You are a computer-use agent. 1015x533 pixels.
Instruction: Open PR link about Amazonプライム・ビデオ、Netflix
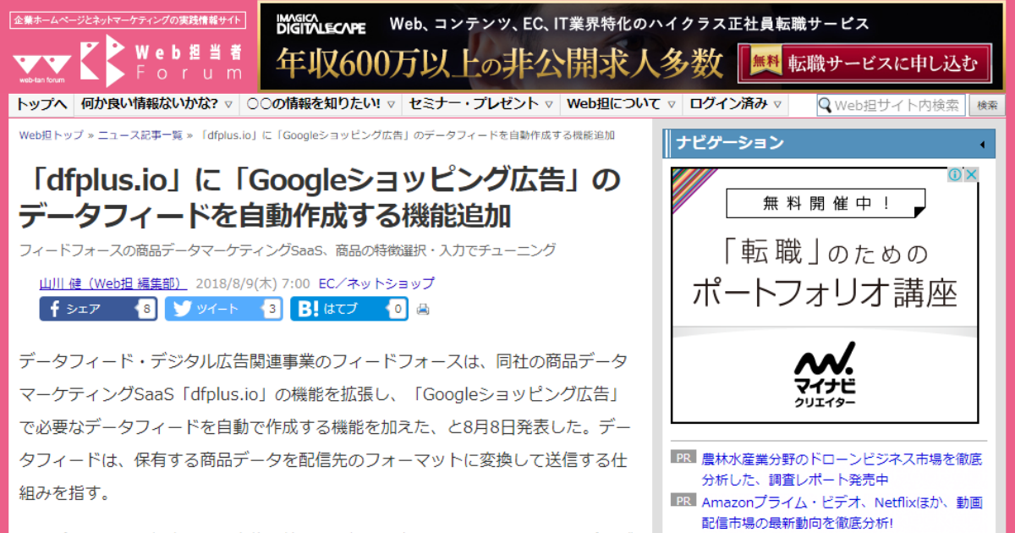coord(842,513)
